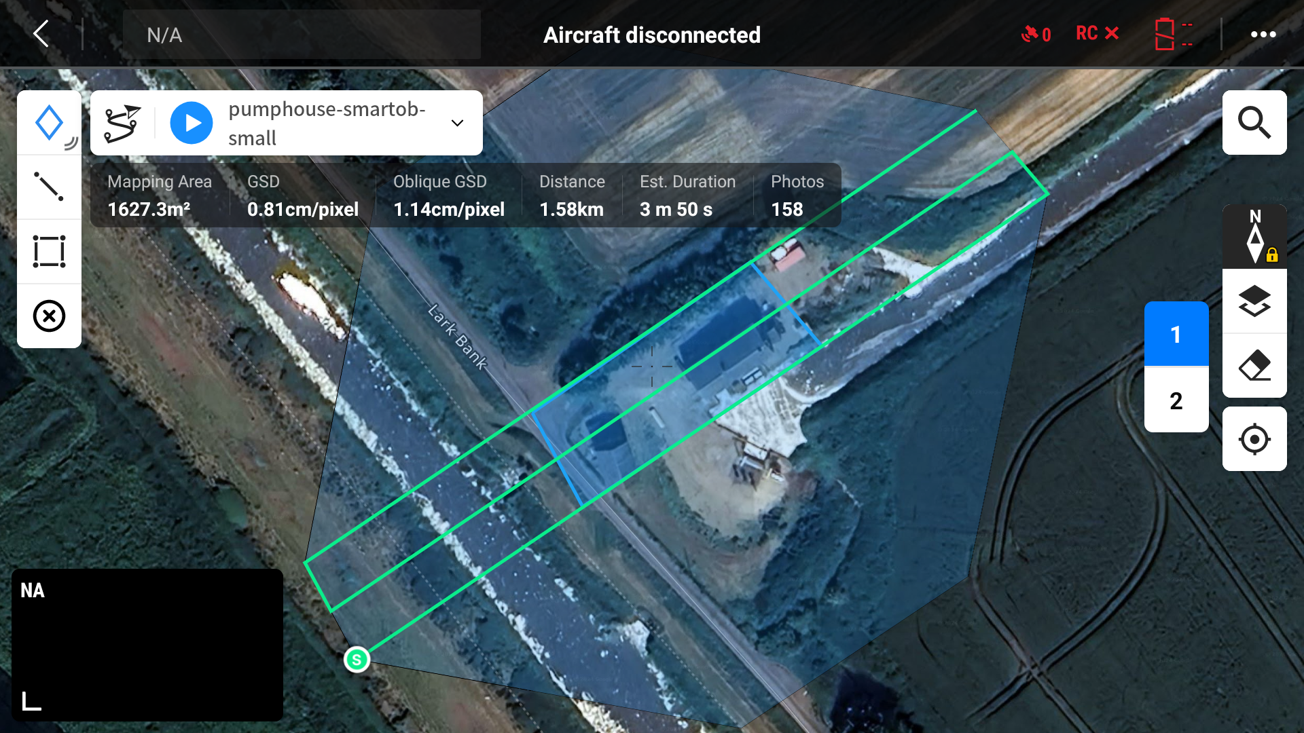
Task: Expand the mission name dropdown chevron
Action: [458, 123]
